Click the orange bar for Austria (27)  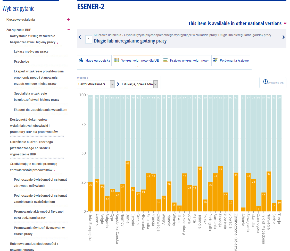tap(97, 195)
